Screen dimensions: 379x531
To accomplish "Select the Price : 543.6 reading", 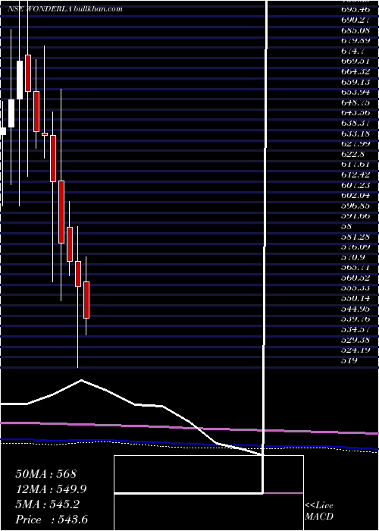I will click(x=52, y=520).
